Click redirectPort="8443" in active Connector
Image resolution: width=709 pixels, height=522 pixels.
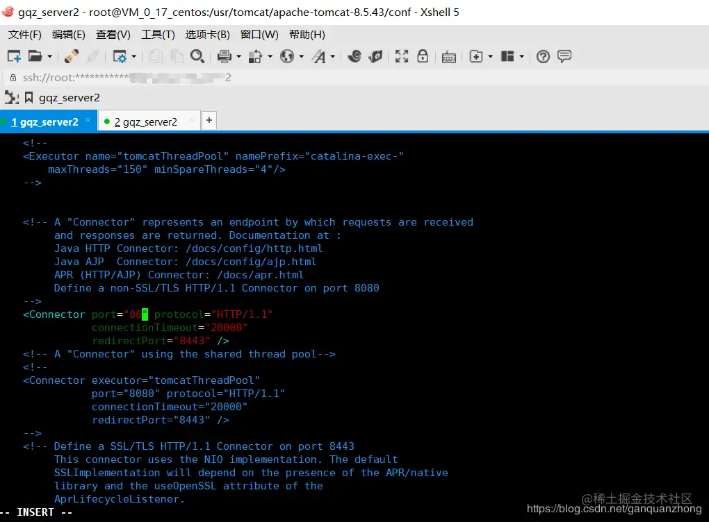[151, 341]
